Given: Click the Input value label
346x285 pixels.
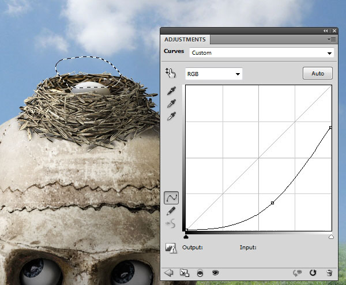Looking at the screenshot, I should (248, 248).
